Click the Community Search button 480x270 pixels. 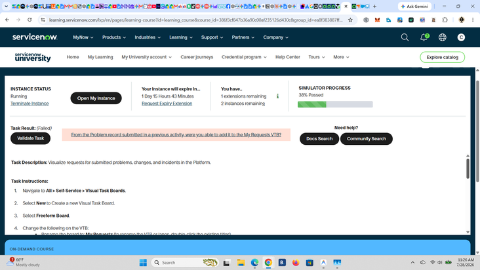point(367,139)
